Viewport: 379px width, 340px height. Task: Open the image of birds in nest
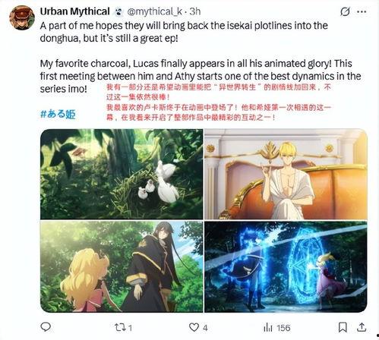click(122, 174)
